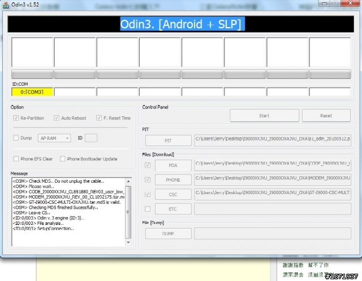This screenshot has width=362, height=281.
Task: Click the 'Please wait..' log line
Action: tap(33, 186)
